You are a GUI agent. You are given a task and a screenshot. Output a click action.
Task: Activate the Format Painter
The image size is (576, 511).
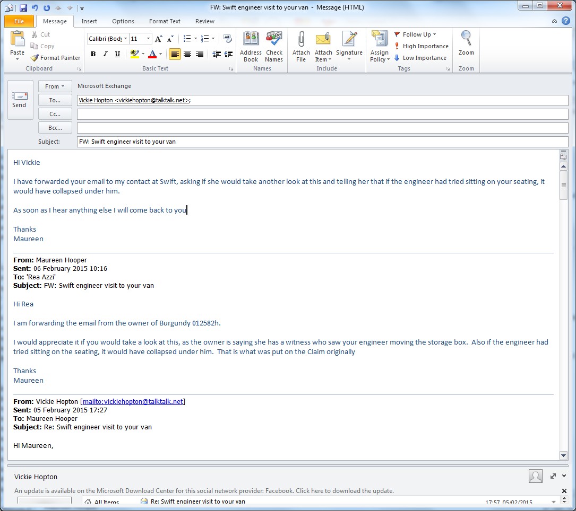pos(55,58)
